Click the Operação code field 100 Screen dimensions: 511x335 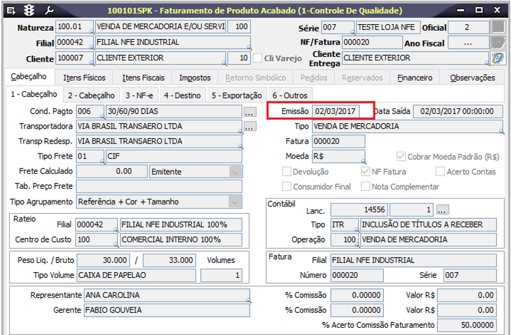coord(345,239)
